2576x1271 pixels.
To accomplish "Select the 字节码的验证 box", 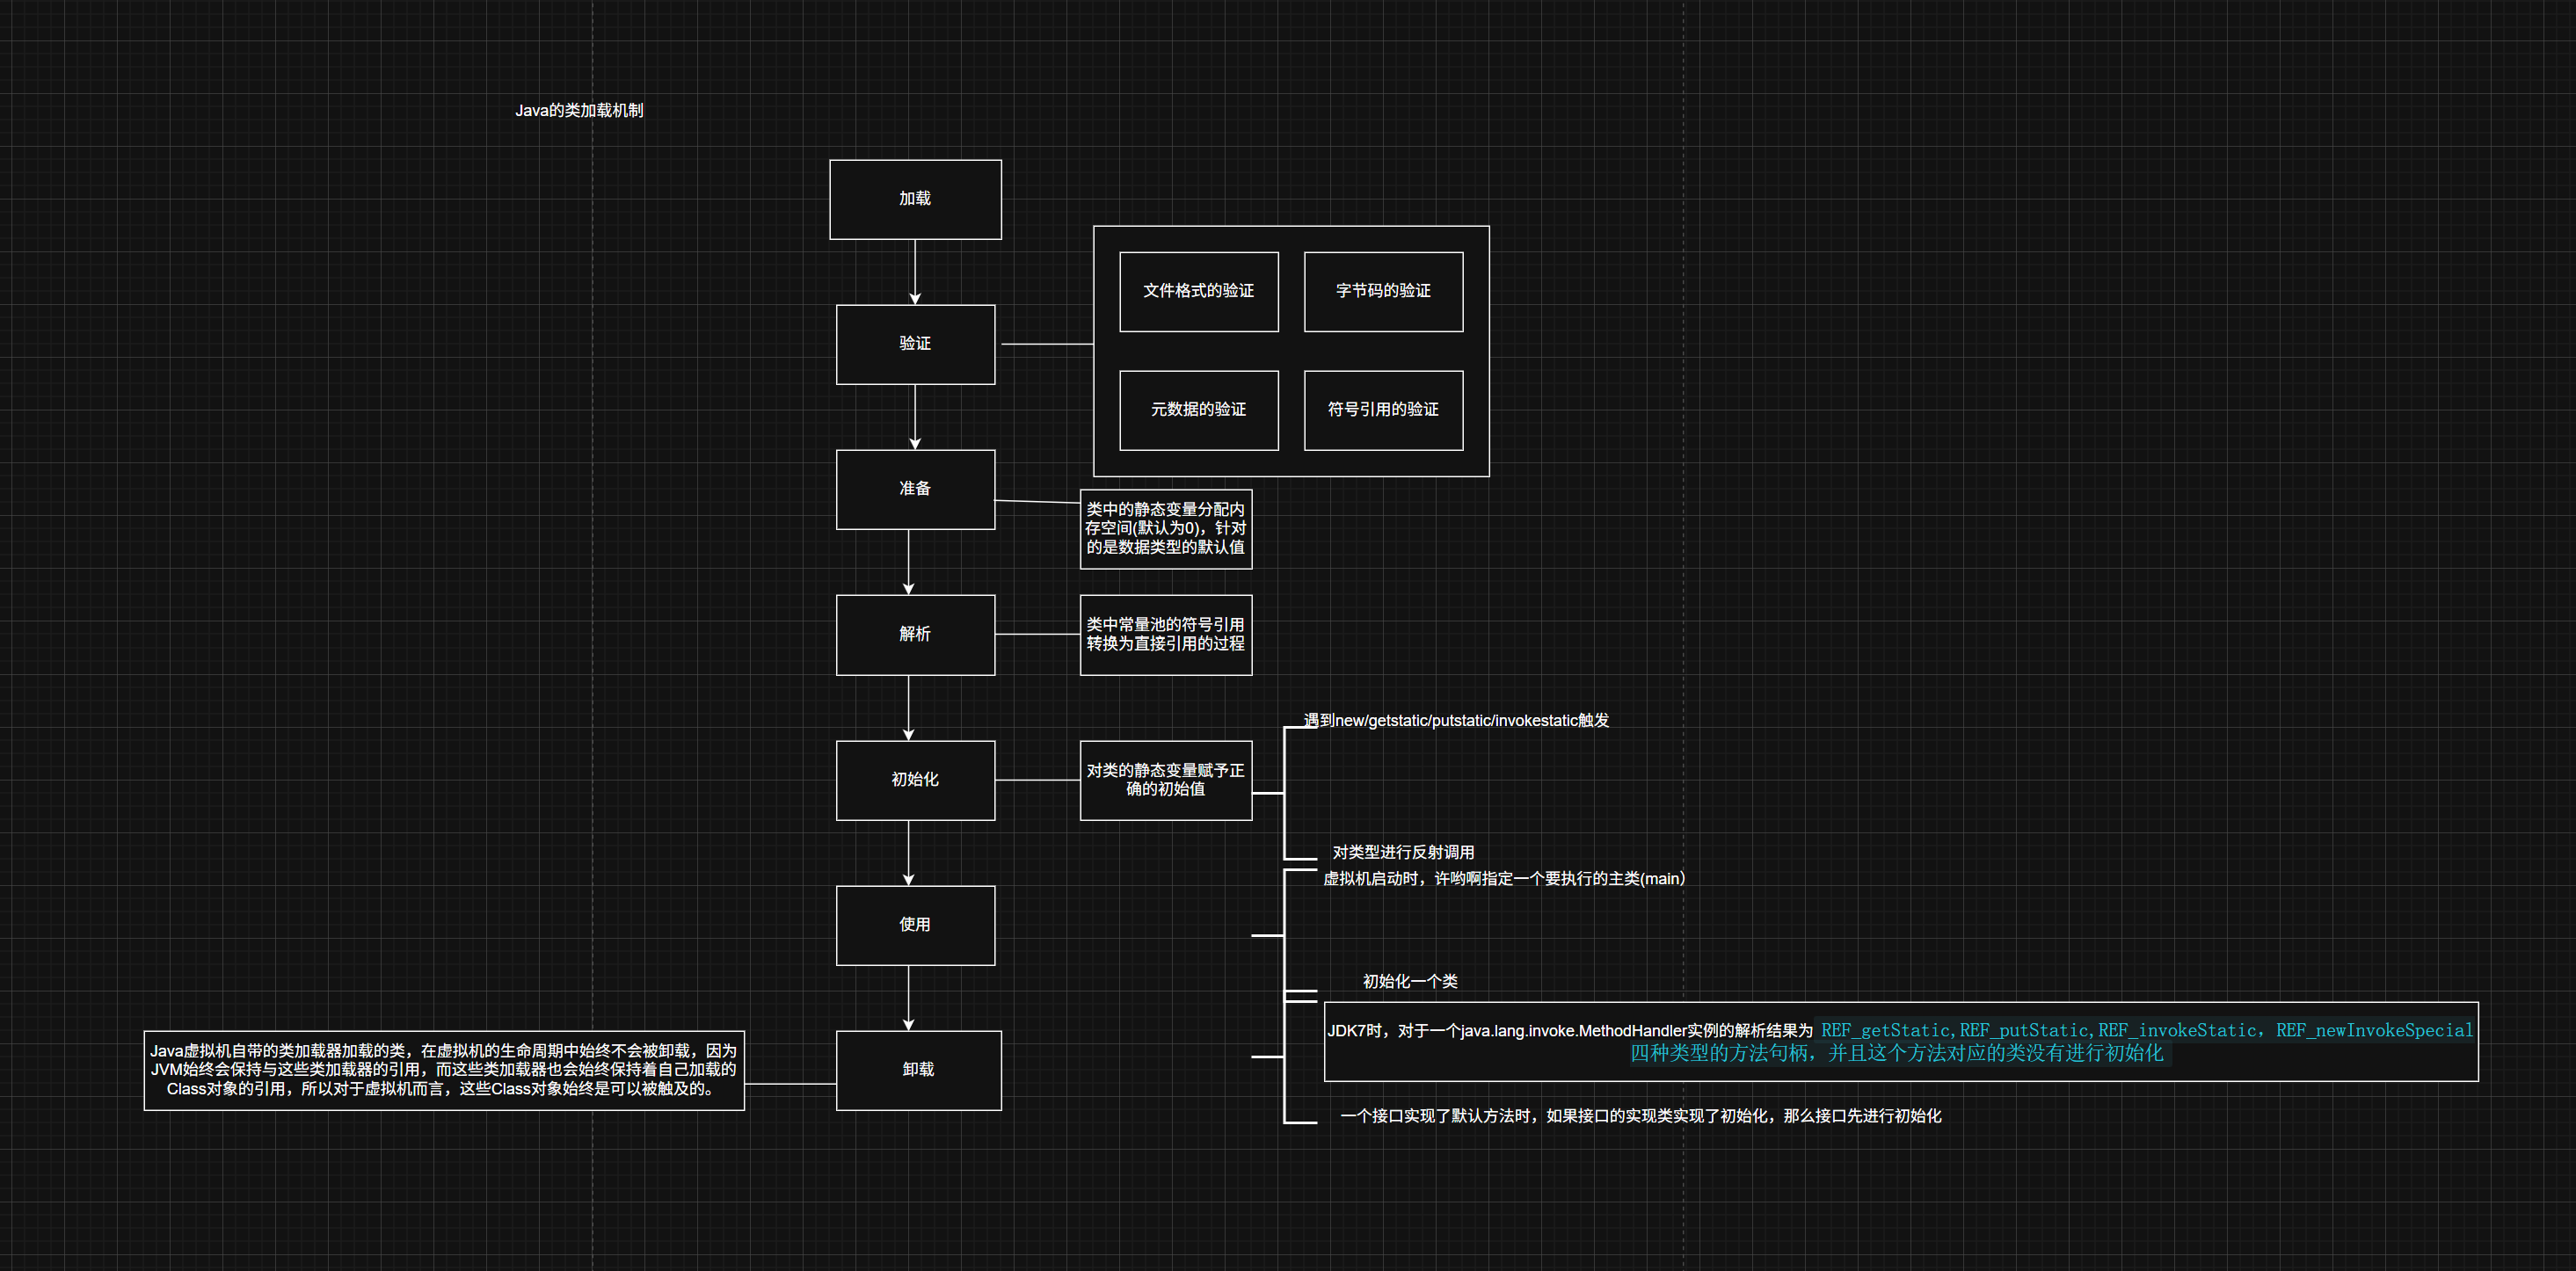I will 1383,291.
